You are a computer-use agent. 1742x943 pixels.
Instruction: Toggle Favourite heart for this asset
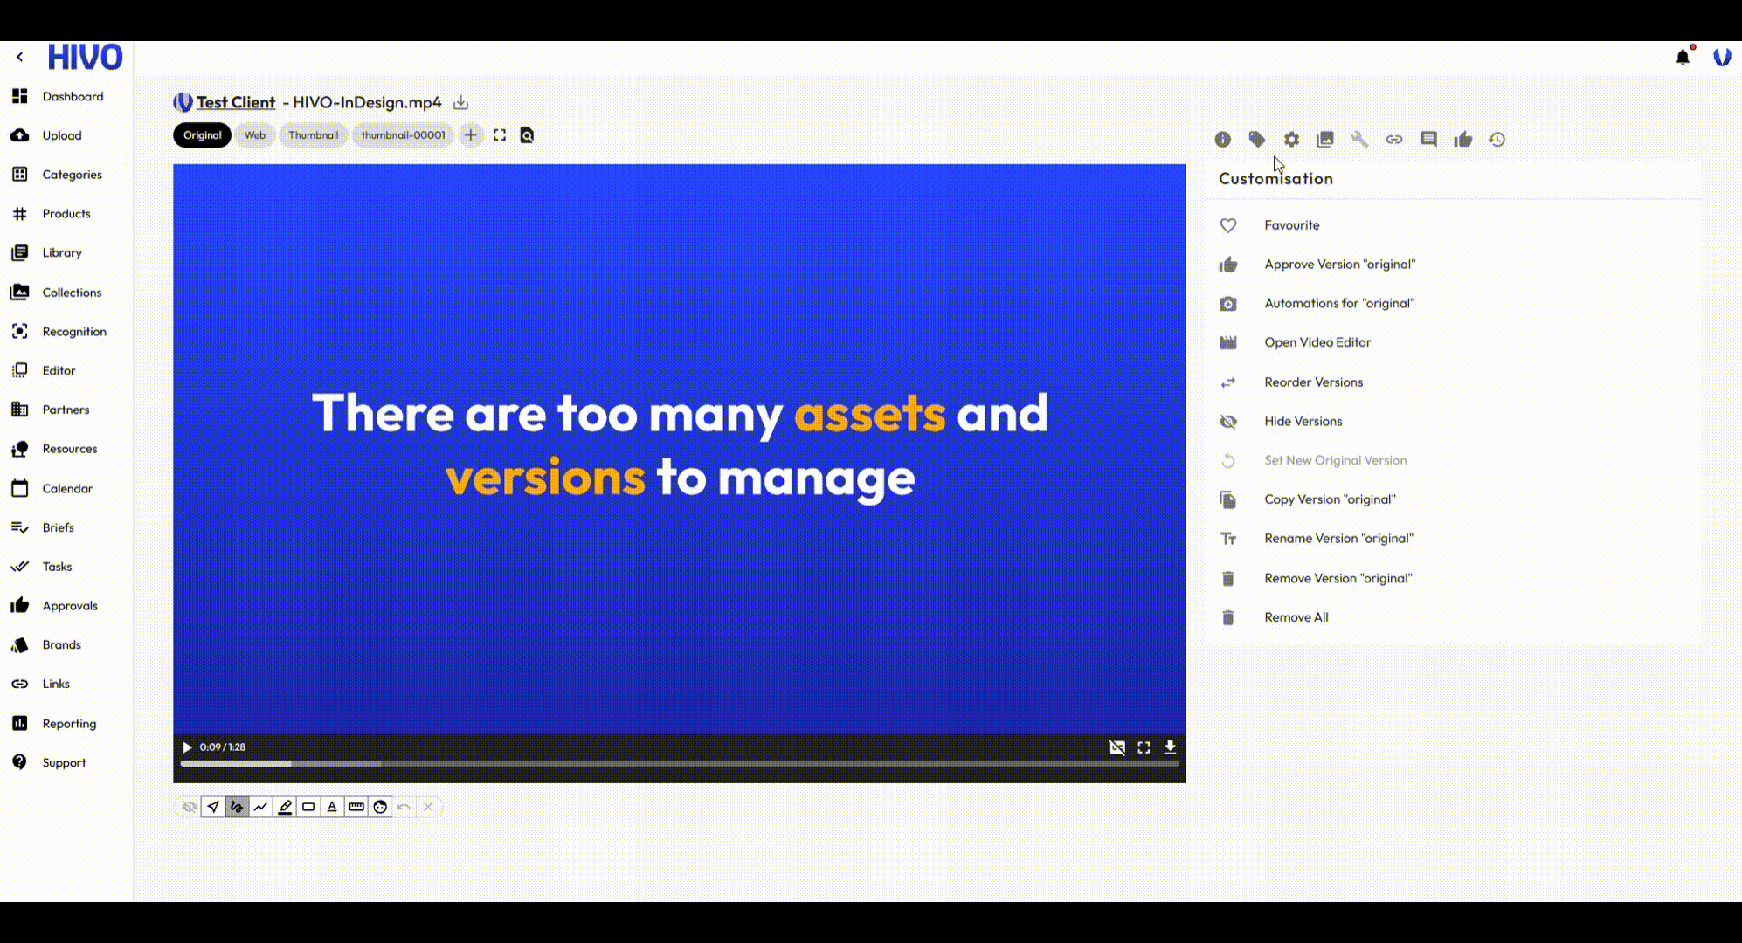tap(1228, 225)
